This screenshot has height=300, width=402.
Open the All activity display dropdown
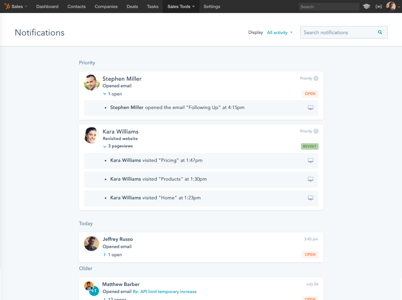point(280,33)
